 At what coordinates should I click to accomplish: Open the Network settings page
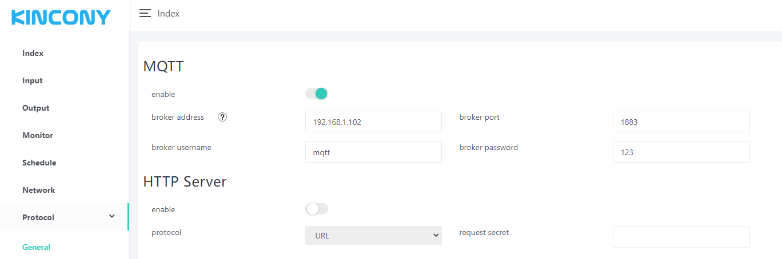coord(39,190)
